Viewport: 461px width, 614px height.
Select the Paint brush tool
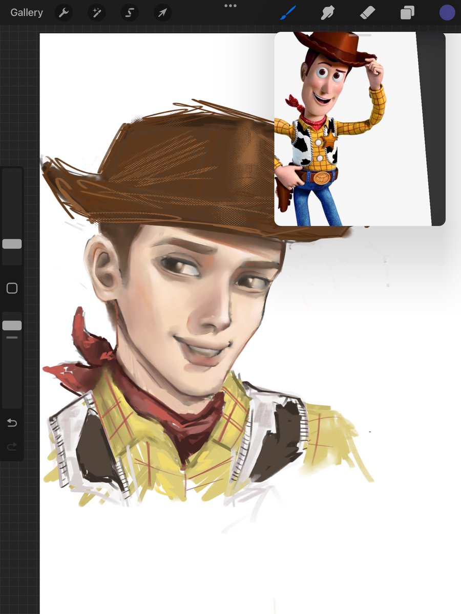[288, 13]
